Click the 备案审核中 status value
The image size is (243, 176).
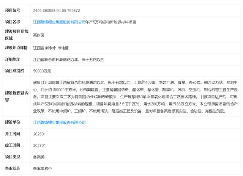pos(42,168)
